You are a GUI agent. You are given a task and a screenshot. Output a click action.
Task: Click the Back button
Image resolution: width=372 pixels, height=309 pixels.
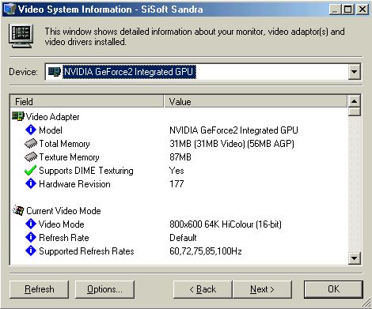click(x=203, y=289)
